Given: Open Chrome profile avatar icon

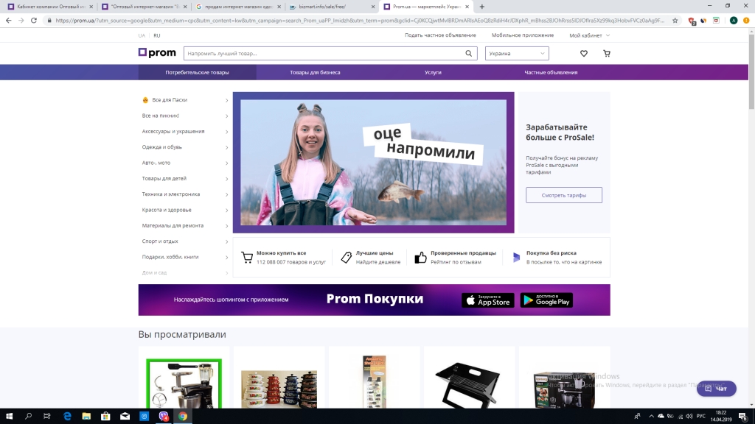Looking at the screenshot, I should tap(734, 20).
